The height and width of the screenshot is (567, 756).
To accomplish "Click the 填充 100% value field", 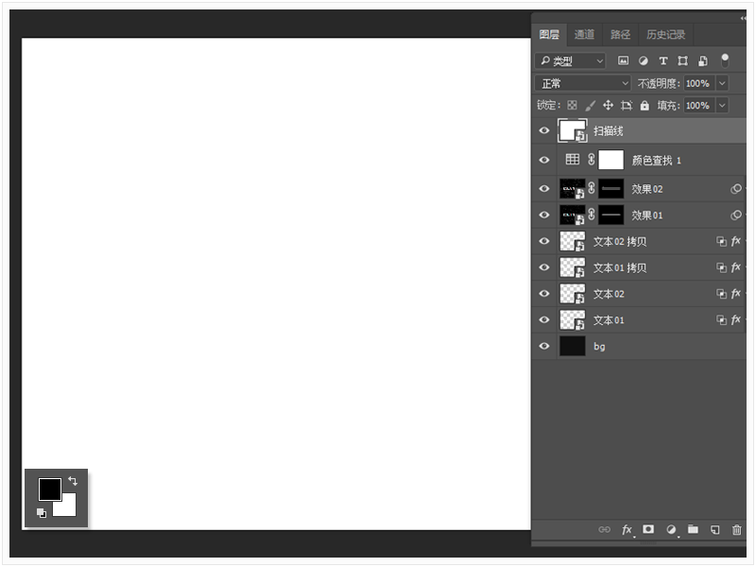I will 698,105.
